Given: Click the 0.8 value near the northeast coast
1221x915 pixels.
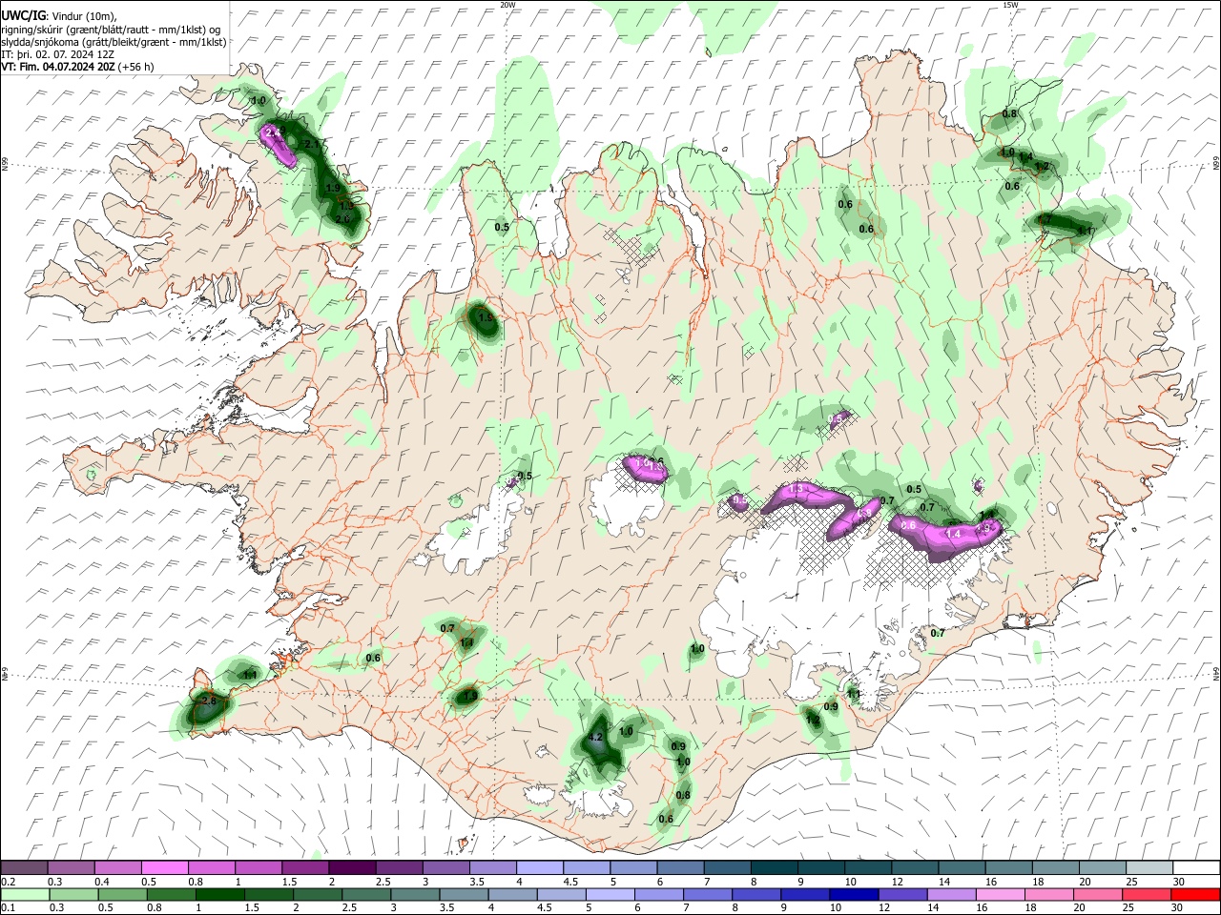Looking at the screenshot, I should [1010, 114].
